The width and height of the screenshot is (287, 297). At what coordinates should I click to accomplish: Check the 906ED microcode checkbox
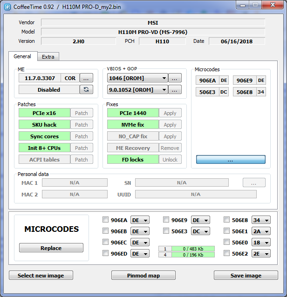click(x=105, y=253)
